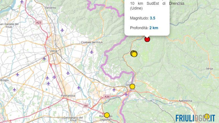Click the depth value 2 km in the popup
This screenshot has height=123, width=219.
pos(154,28)
